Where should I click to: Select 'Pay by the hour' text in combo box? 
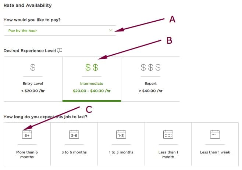(x=22, y=31)
